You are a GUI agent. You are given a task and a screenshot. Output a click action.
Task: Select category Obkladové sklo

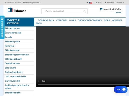pos(12,63)
